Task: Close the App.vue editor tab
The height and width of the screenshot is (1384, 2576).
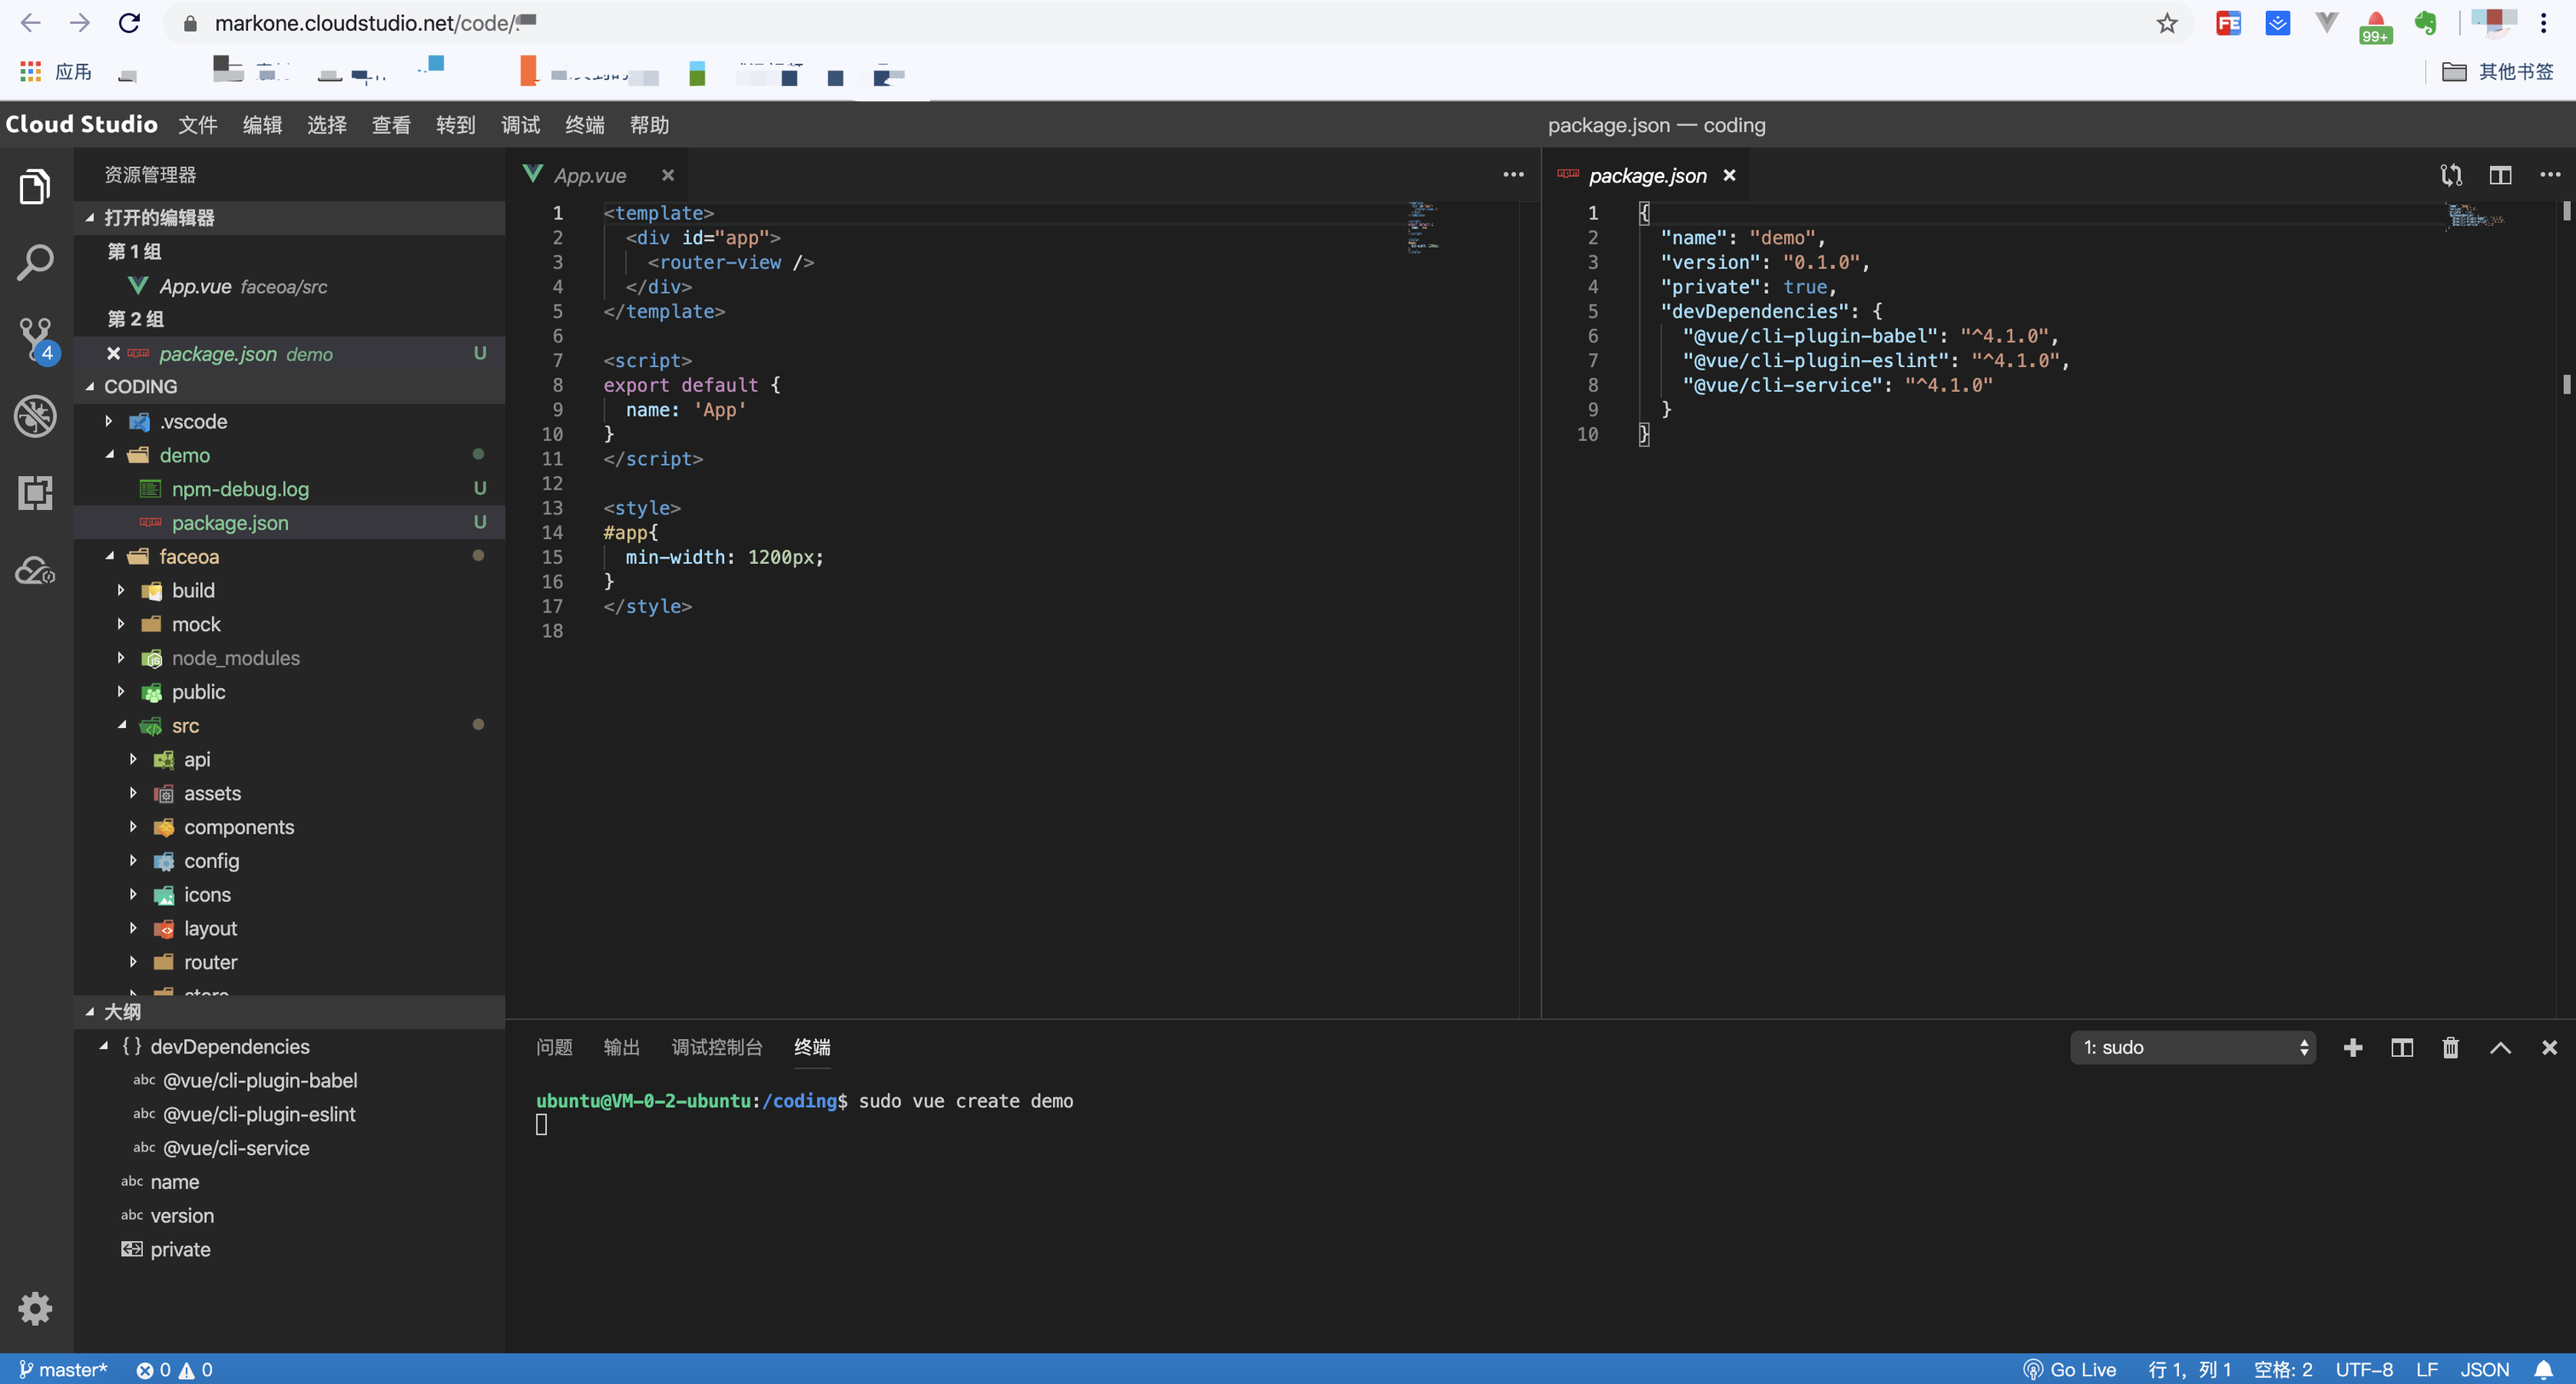Action: [668, 175]
